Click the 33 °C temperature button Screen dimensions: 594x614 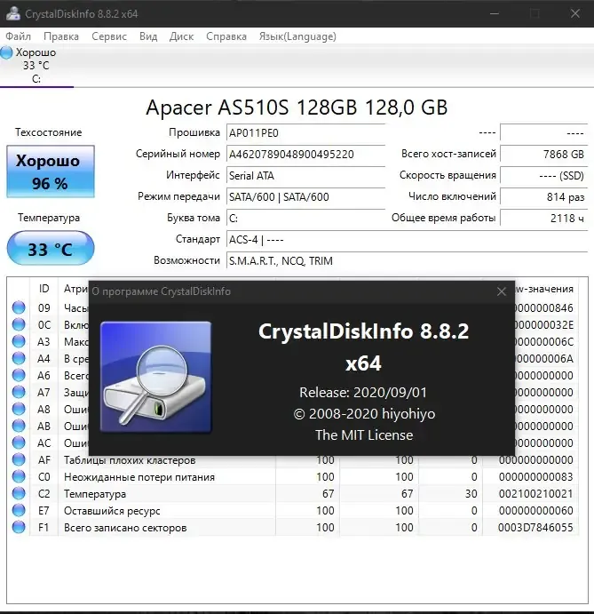coord(51,249)
